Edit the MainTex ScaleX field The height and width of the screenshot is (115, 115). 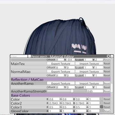(x=88, y=67)
